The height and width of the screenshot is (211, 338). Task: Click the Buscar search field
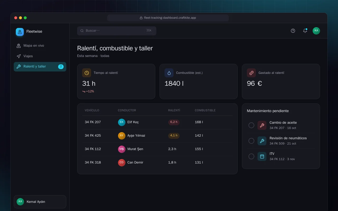point(117,31)
